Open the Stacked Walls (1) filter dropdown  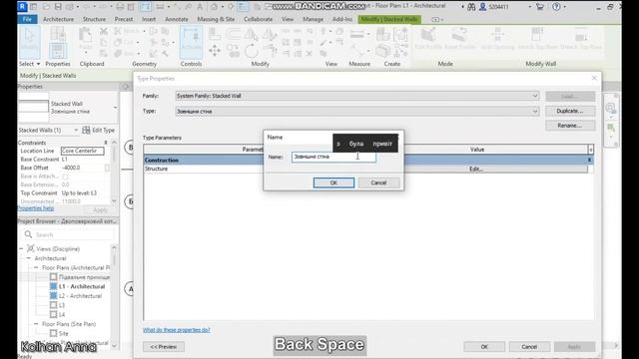76,130
